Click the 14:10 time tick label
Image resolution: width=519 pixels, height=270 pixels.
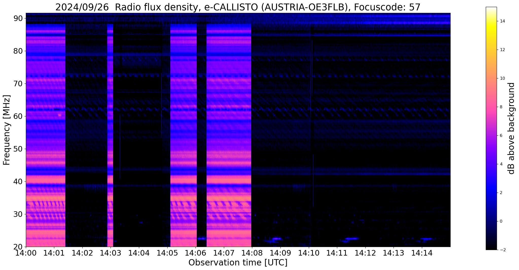click(309, 253)
